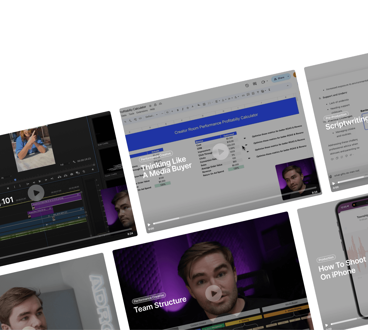Click the Production tag on iPhone card
This screenshot has height=330, width=368.
coord(326,258)
